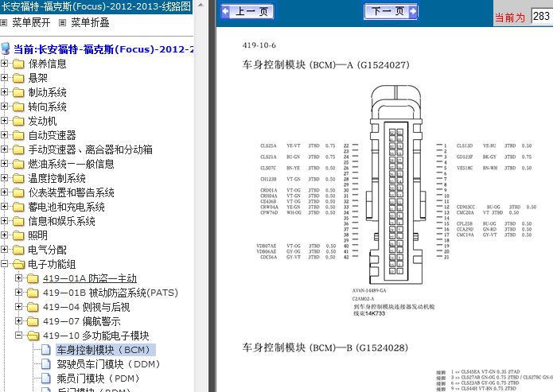Expand the 转向系统 folder
553x392 pixels.
[4, 106]
